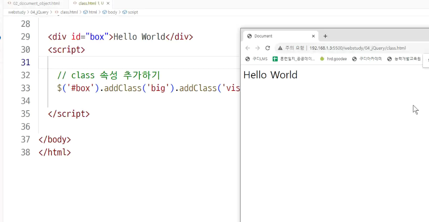Close the Document browser tab

click(313, 36)
